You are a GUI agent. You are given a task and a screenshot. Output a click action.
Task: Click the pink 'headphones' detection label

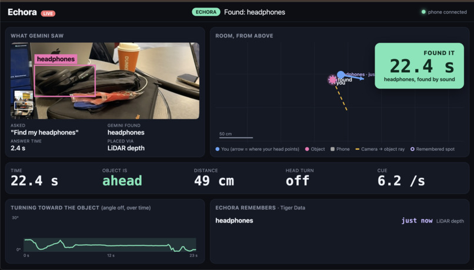pyautogui.click(x=56, y=59)
